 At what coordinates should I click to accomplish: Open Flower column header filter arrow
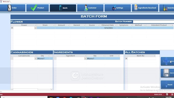[x=36, y=25]
